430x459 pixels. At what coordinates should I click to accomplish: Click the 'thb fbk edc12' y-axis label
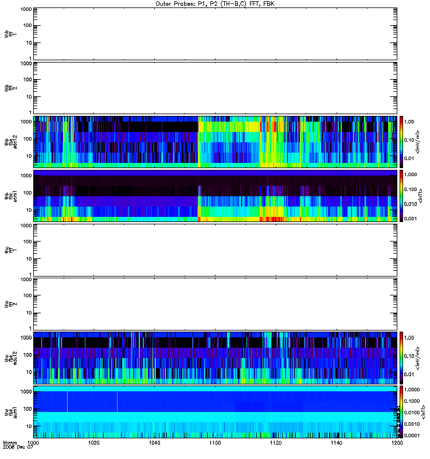pos(10,142)
